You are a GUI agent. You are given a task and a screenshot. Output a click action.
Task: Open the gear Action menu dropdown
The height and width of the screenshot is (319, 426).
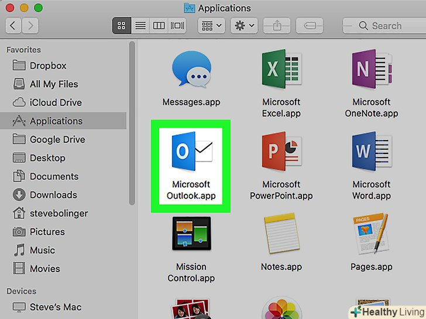click(x=244, y=26)
